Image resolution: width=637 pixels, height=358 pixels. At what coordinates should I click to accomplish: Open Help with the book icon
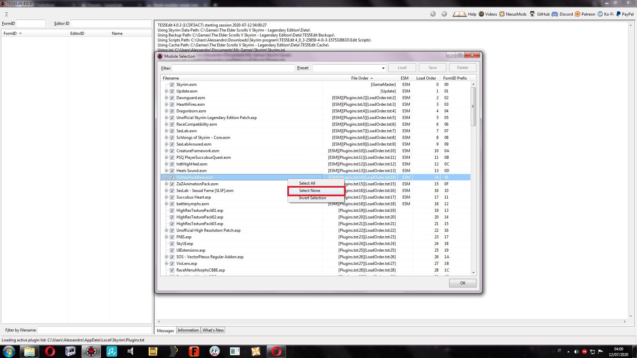[x=464, y=14]
